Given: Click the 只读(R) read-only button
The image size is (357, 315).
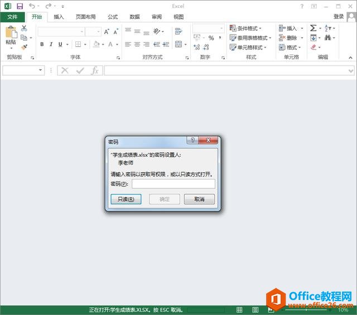Looking at the screenshot, I should point(122,199).
